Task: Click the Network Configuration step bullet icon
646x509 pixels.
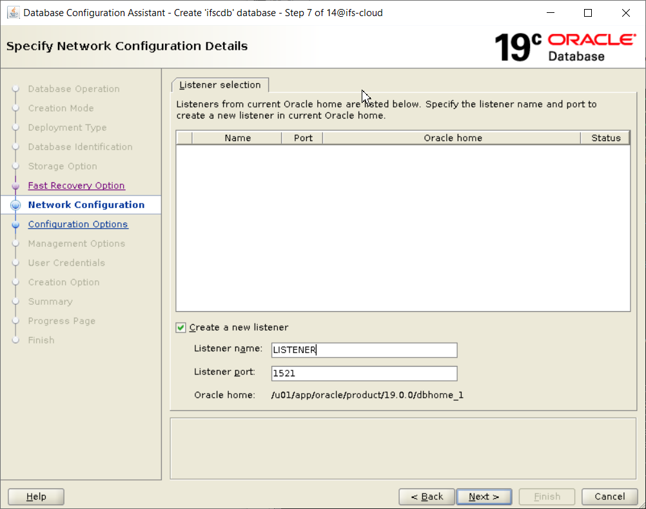Action: point(15,205)
